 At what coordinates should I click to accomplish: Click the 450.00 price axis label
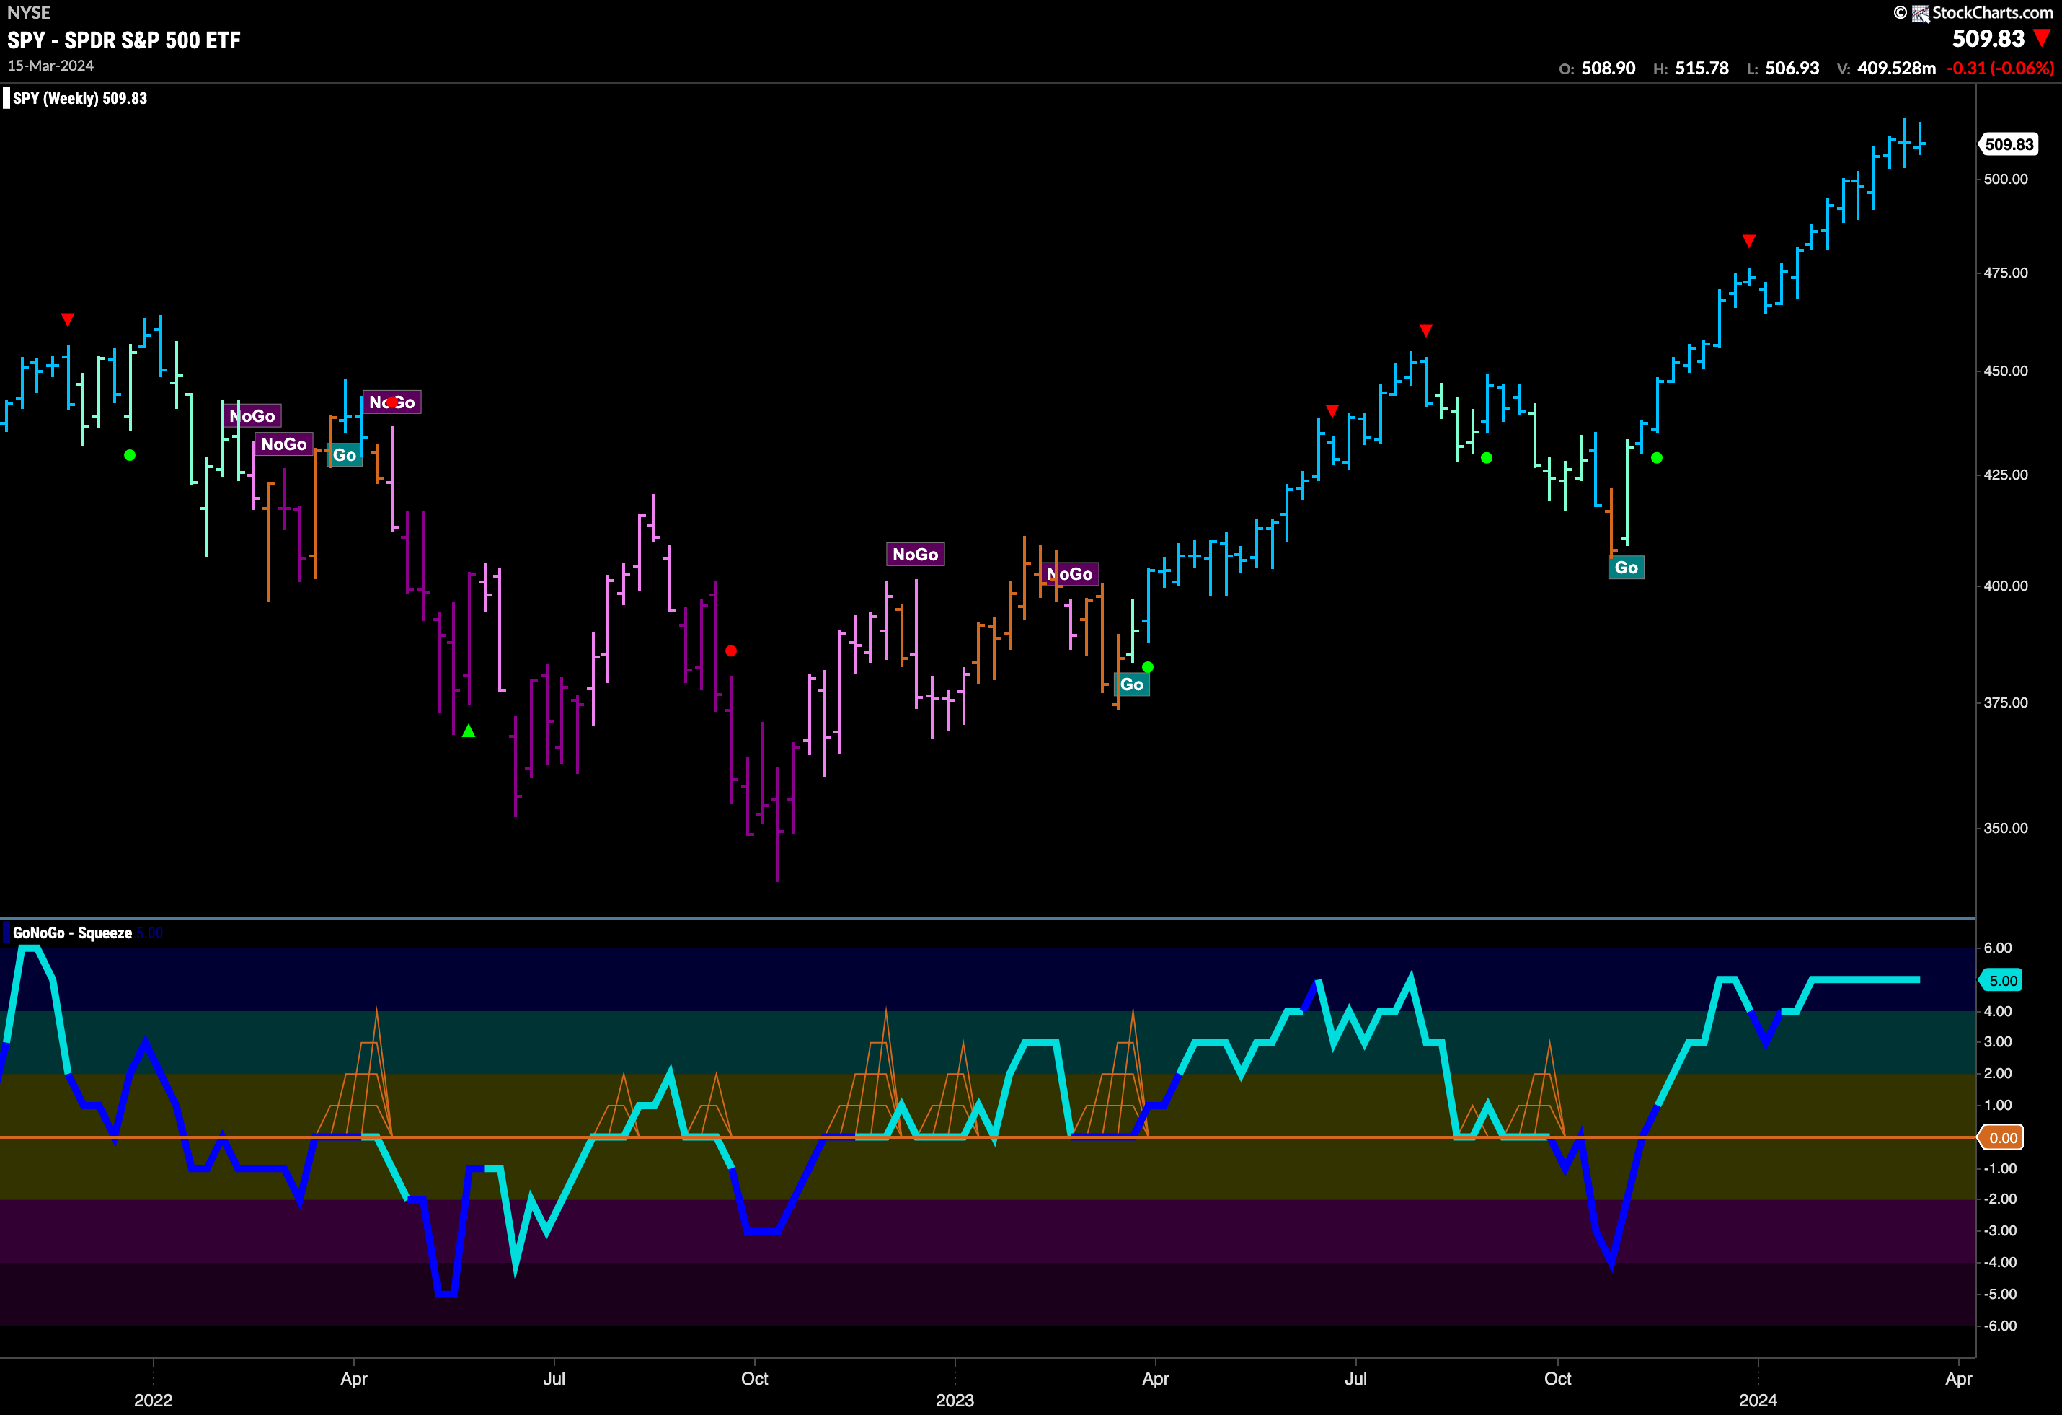(2005, 371)
